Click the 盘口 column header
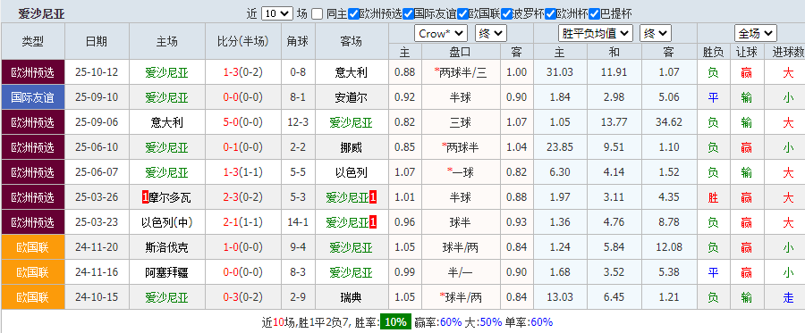The width and height of the screenshot is (805, 333). tap(460, 52)
